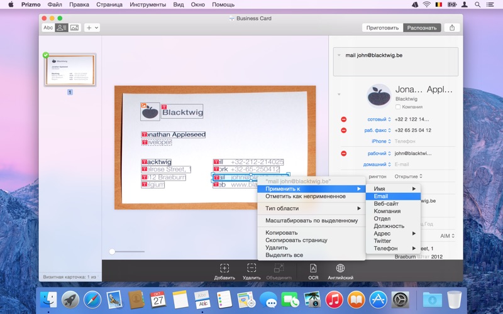Image resolution: width=503 pixels, height=314 pixels.
Task: Select the Abc text mode button
Action: coord(48,28)
